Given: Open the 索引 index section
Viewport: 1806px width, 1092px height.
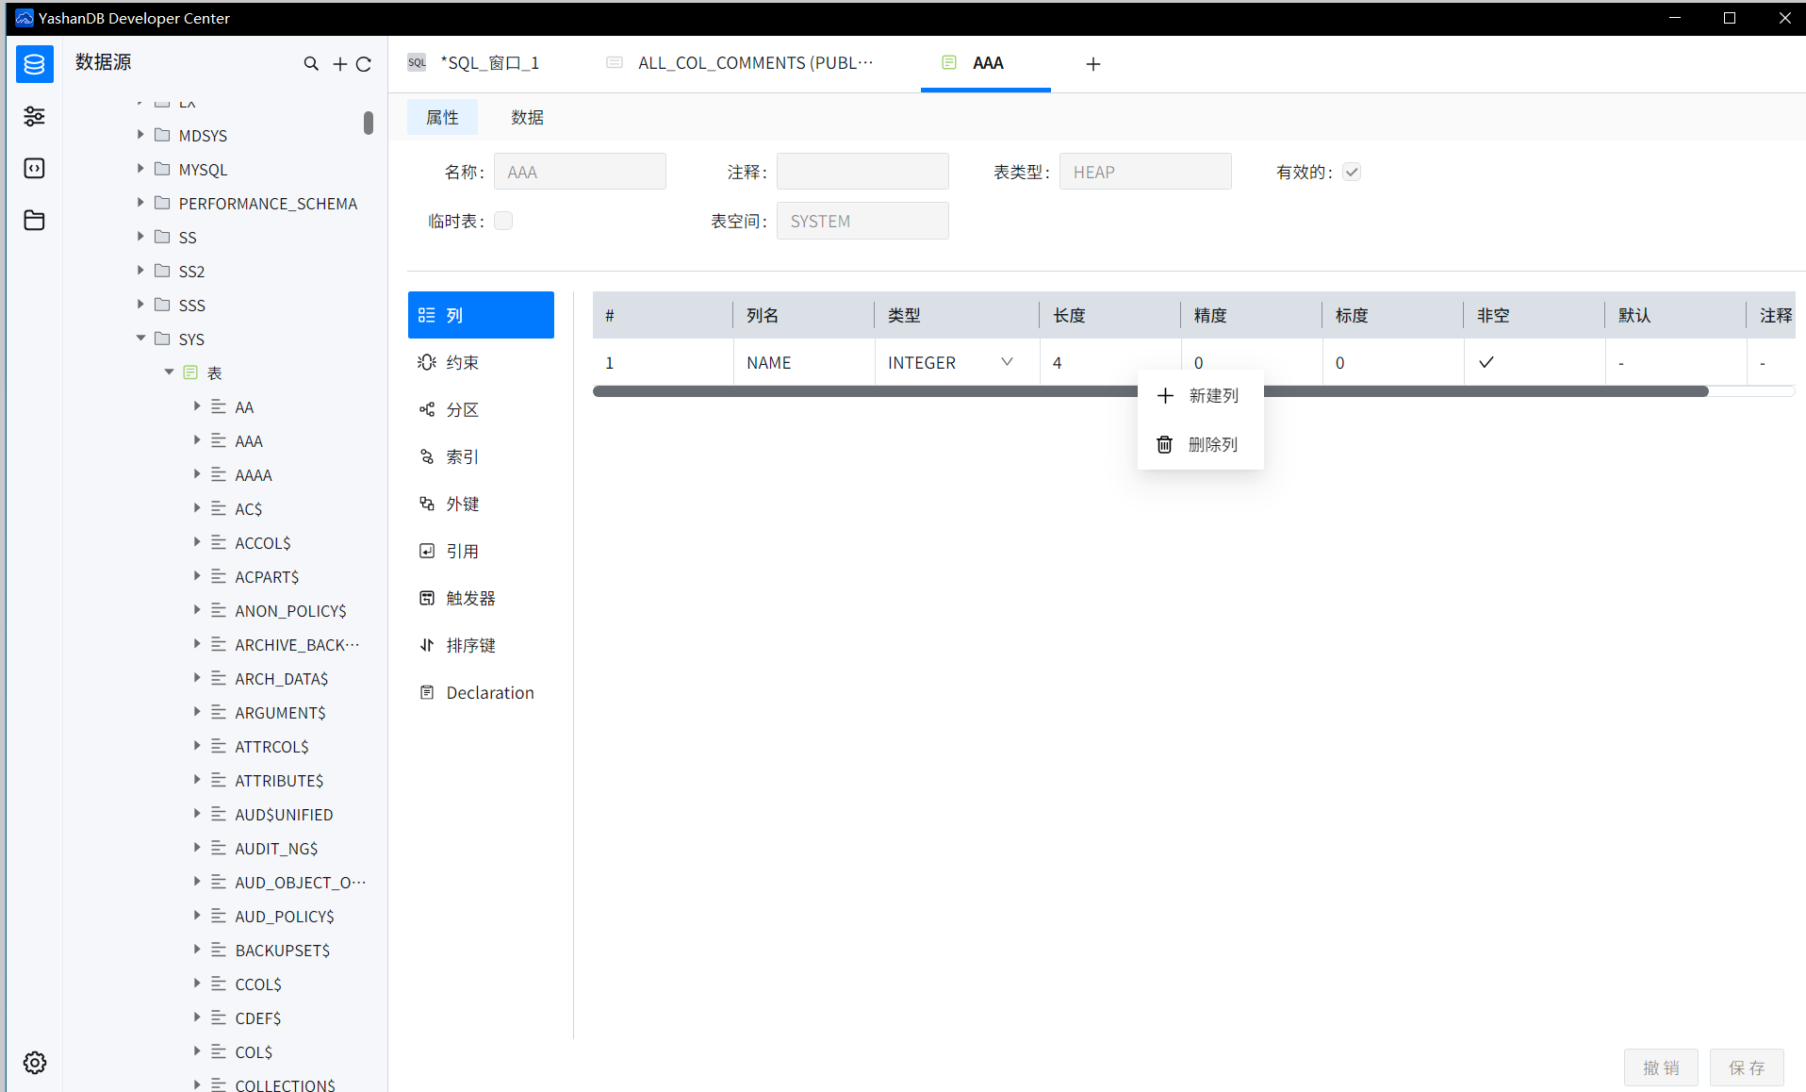Looking at the screenshot, I should point(481,456).
